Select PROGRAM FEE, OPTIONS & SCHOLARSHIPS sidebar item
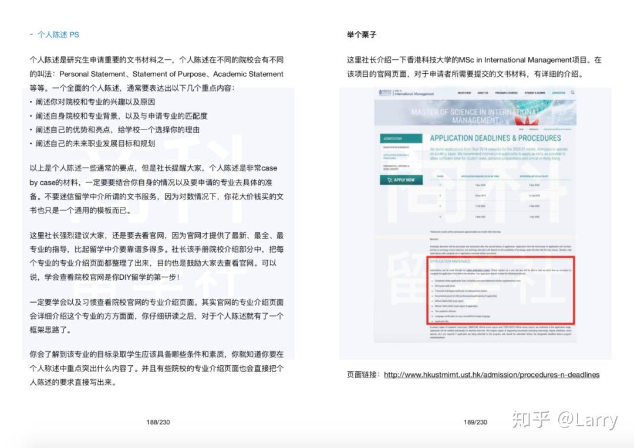 point(397,167)
